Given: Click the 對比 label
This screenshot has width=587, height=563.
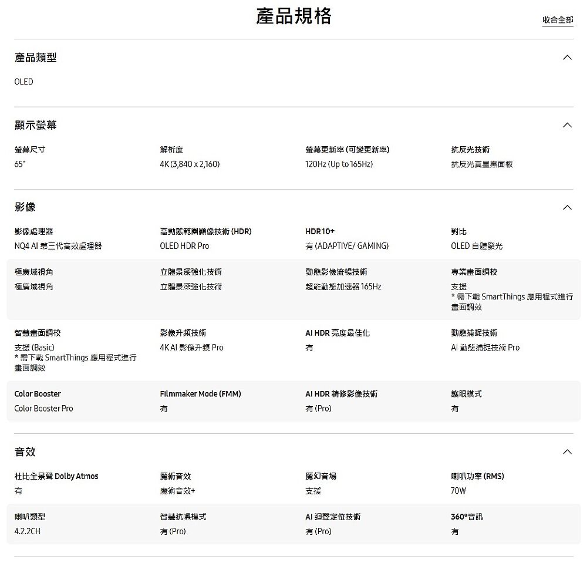Looking at the screenshot, I should point(458,231).
